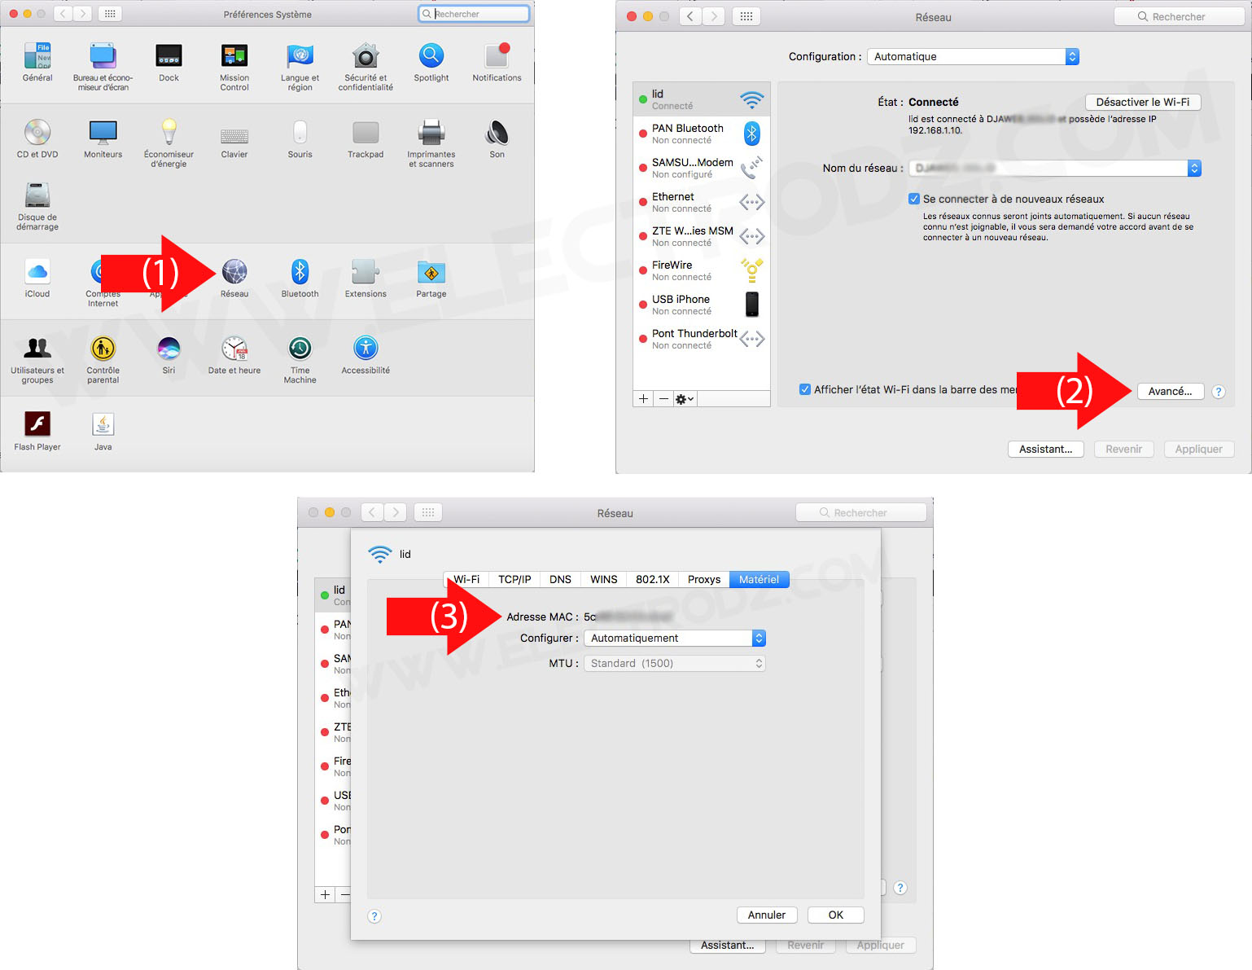
Task: Open Flash Player preferences icon
Action: (x=37, y=424)
